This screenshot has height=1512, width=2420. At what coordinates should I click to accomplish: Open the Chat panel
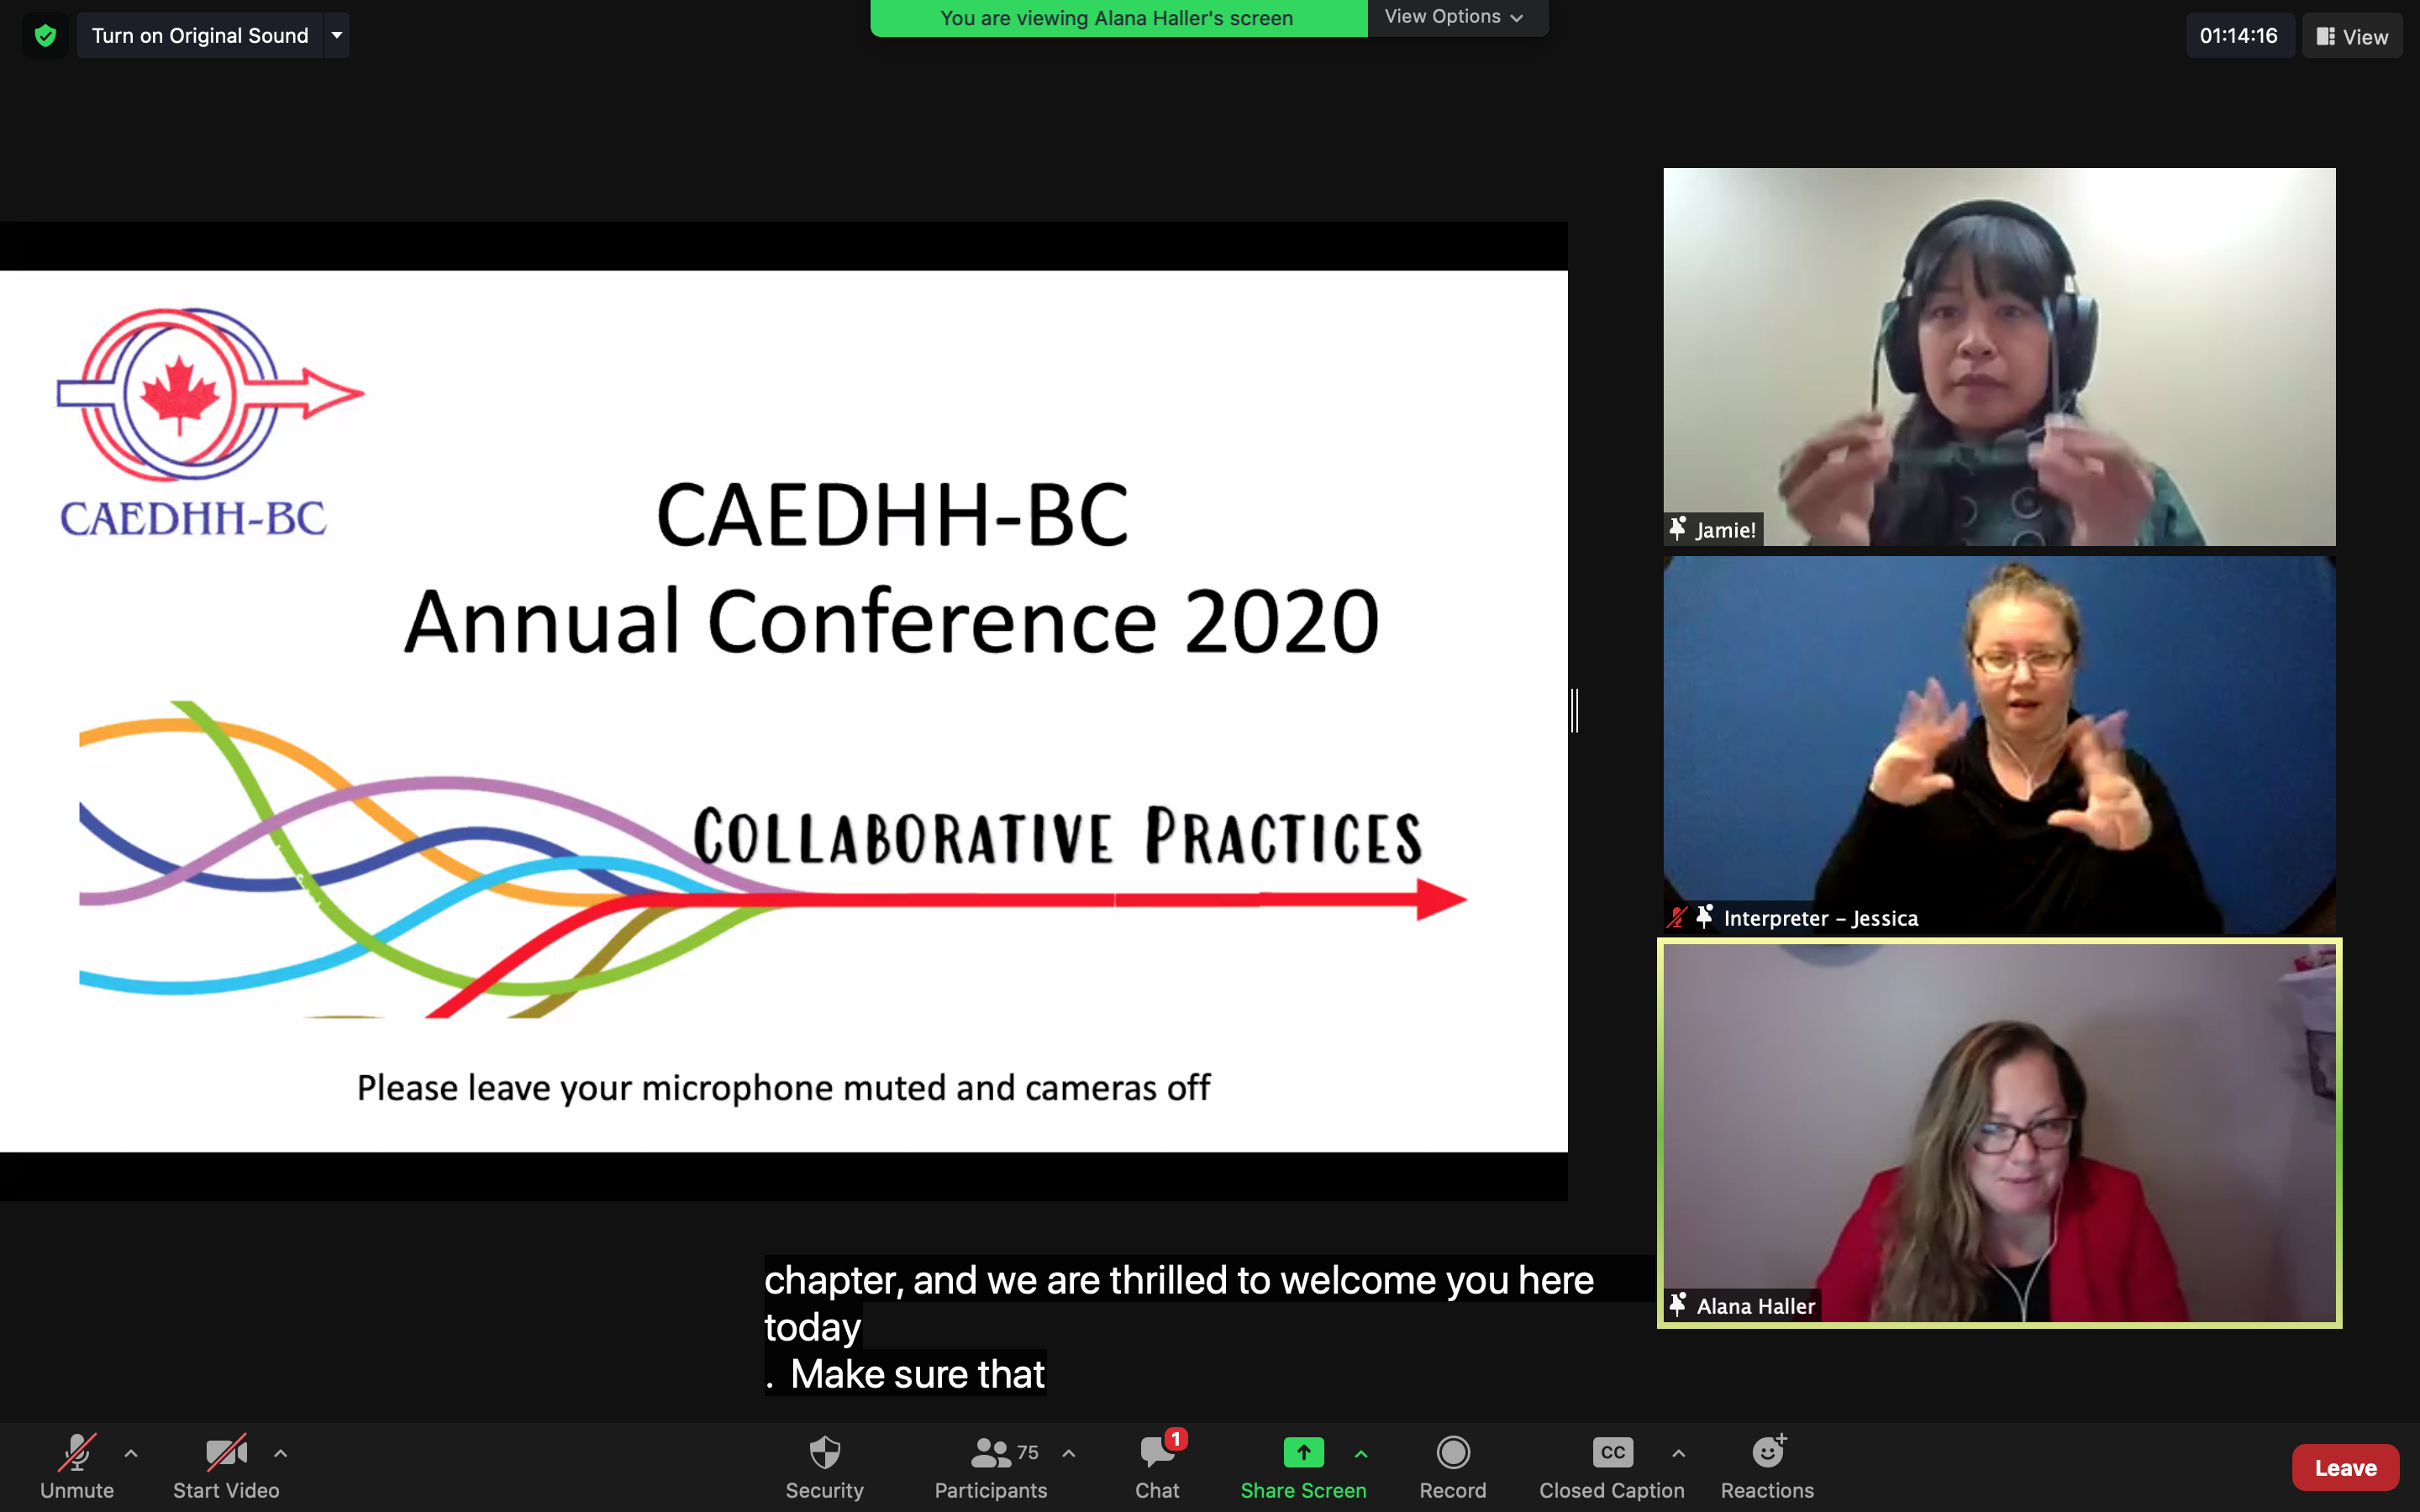[x=1157, y=1466]
